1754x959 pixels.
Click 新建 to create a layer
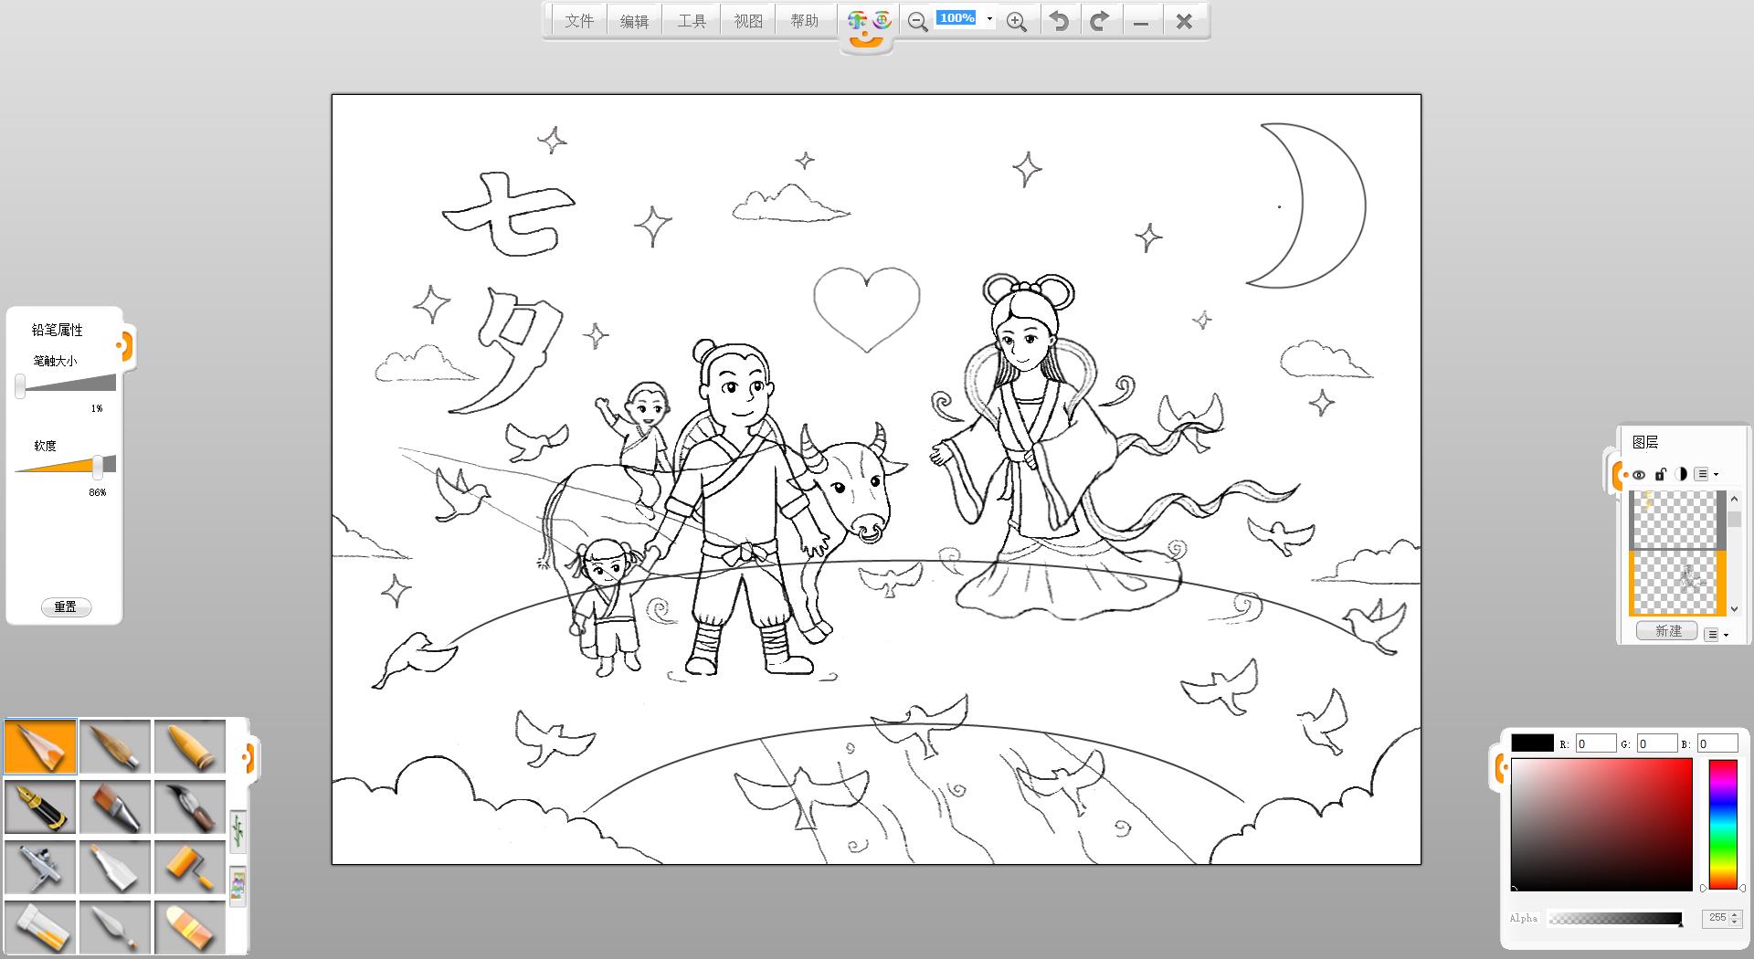tap(1667, 631)
